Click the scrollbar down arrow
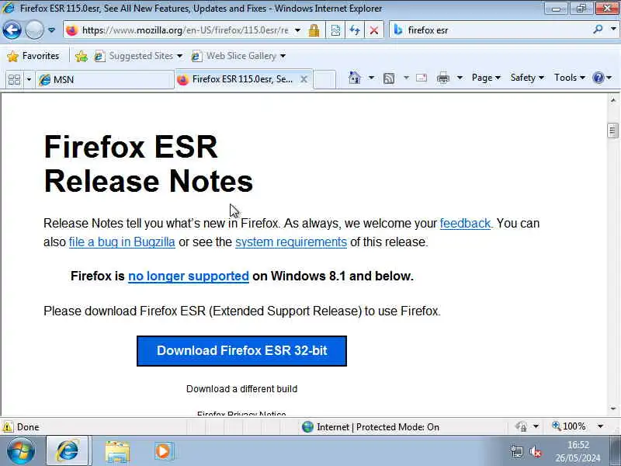The width and height of the screenshot is (621, 466). [x=612, y=409]
